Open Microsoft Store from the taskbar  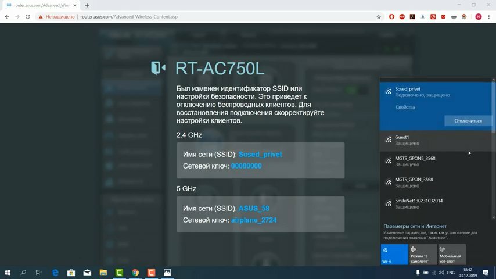click(71, 273)
